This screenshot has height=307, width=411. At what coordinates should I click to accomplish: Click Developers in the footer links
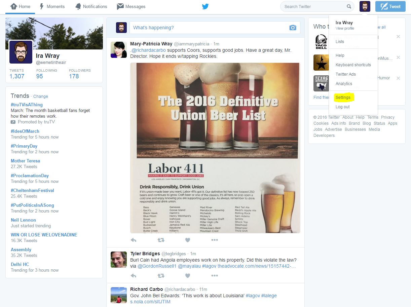click(324, 136)
